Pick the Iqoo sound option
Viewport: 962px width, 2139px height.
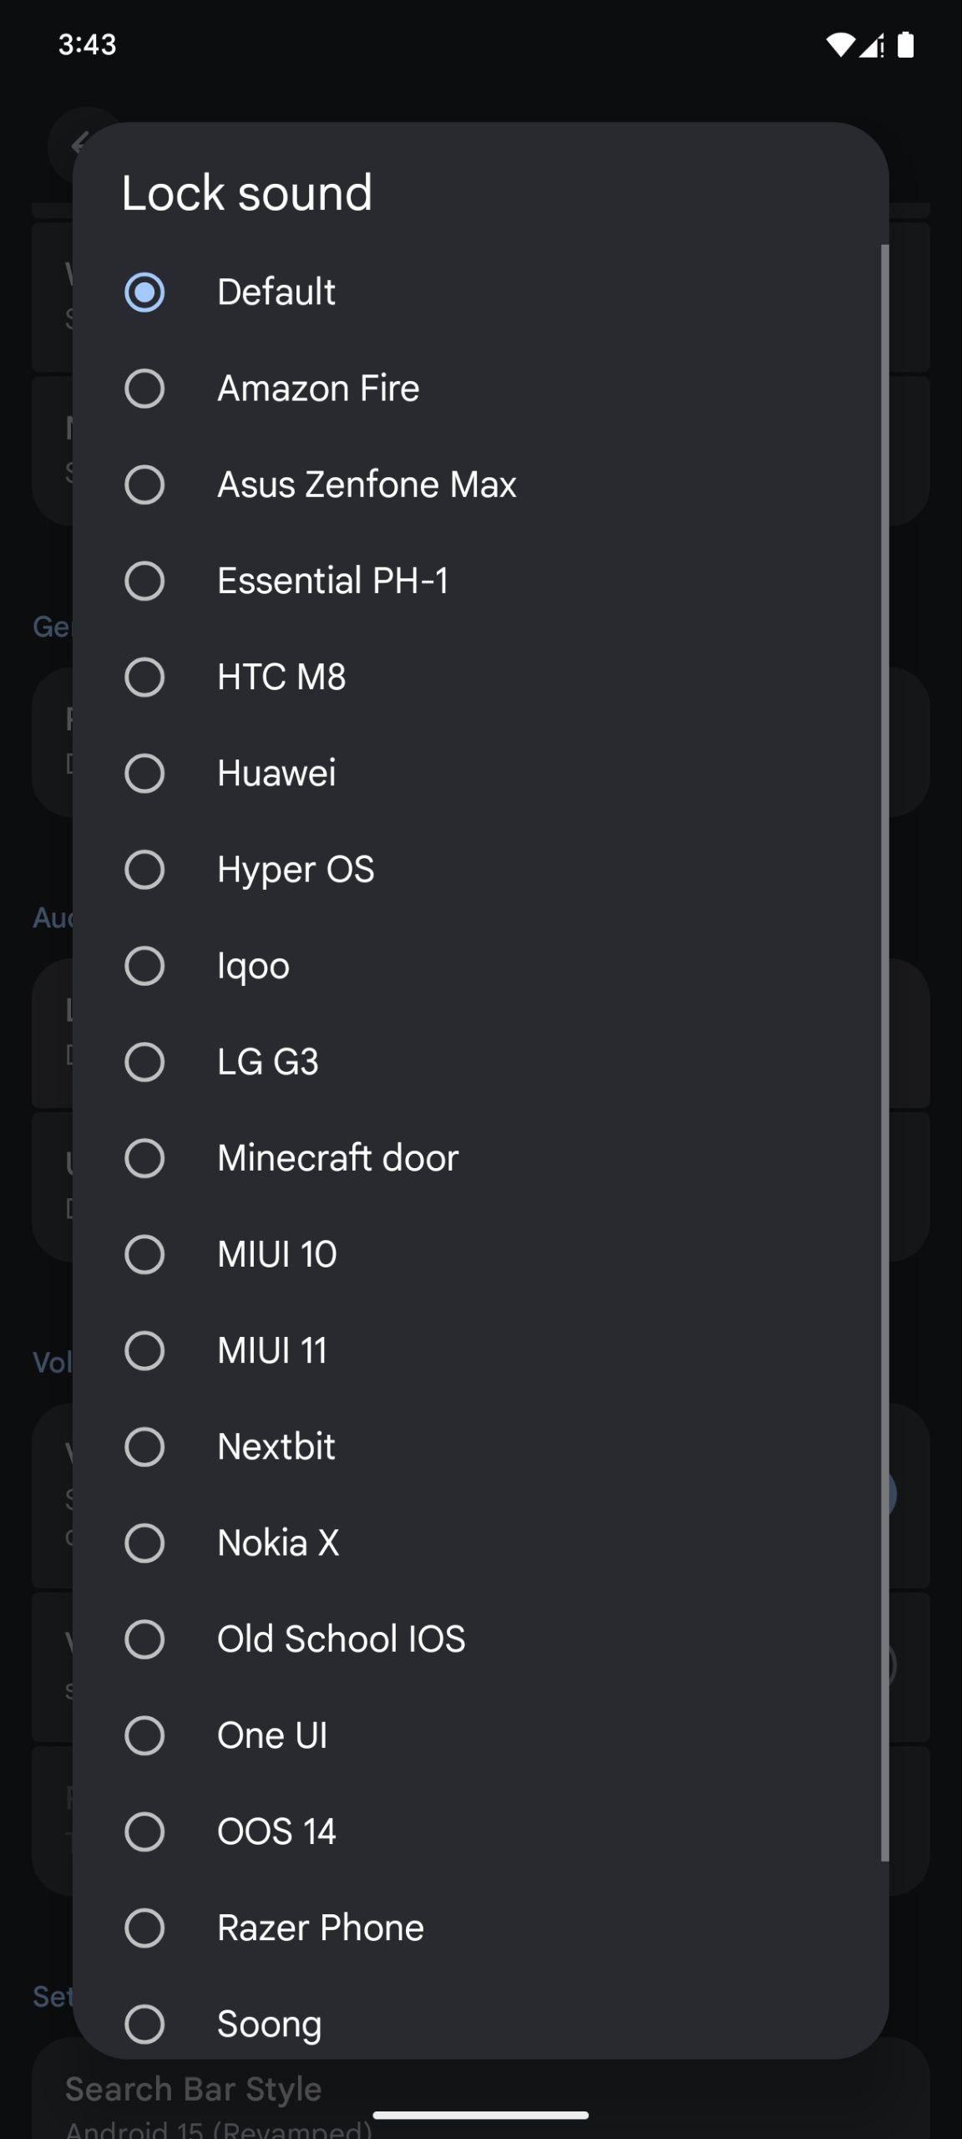tap(480, 966)
